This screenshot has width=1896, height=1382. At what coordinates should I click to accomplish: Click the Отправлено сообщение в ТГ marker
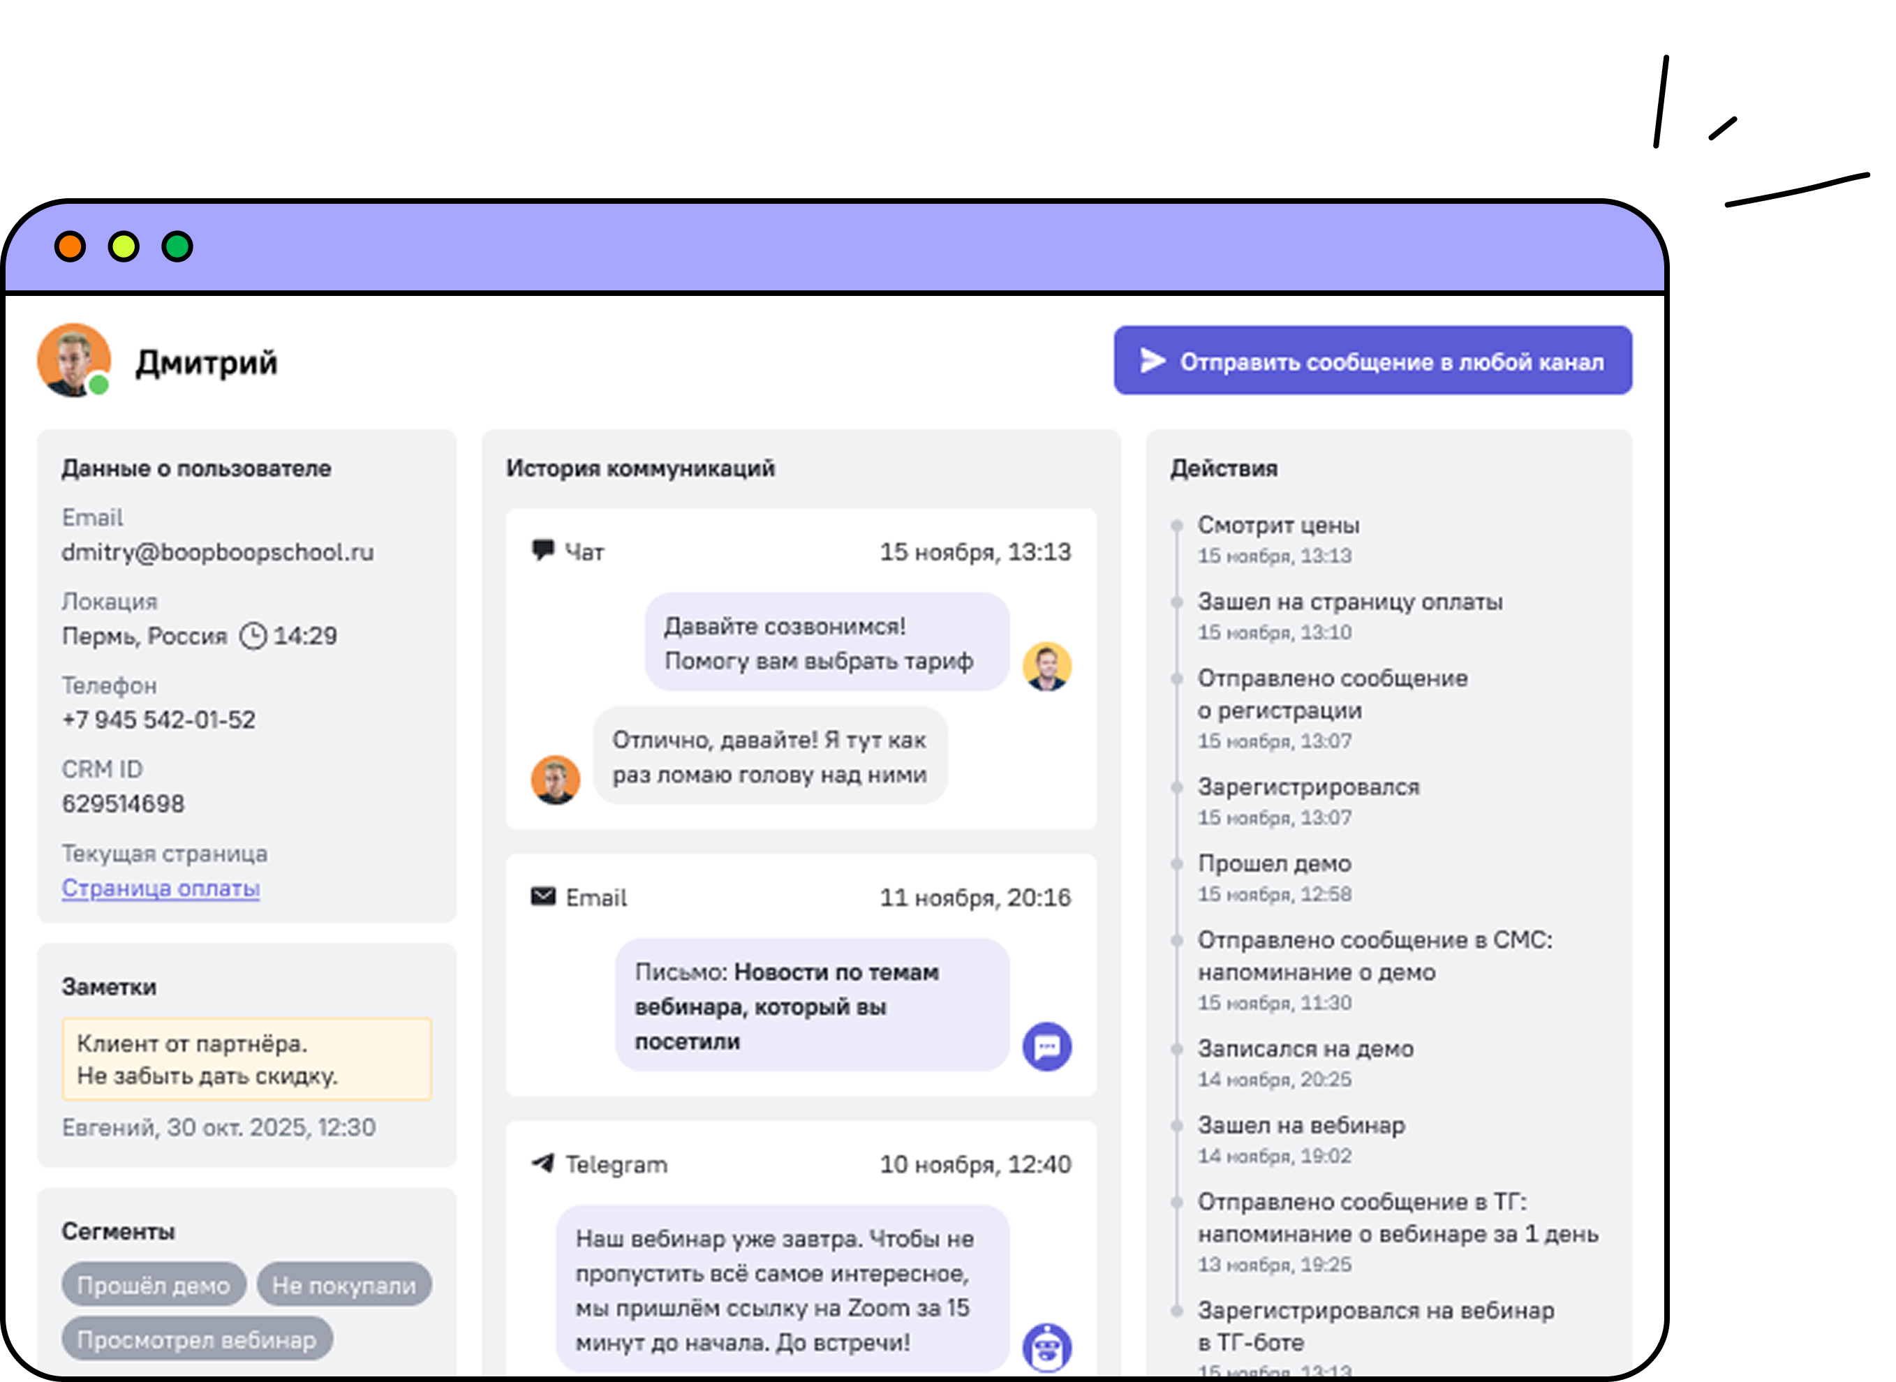[1176, 1201]
